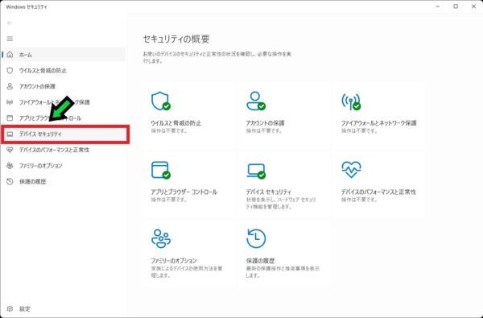483x318 pixels.
Task: Click the family people icon in sidebar
Action: point(10,166)
